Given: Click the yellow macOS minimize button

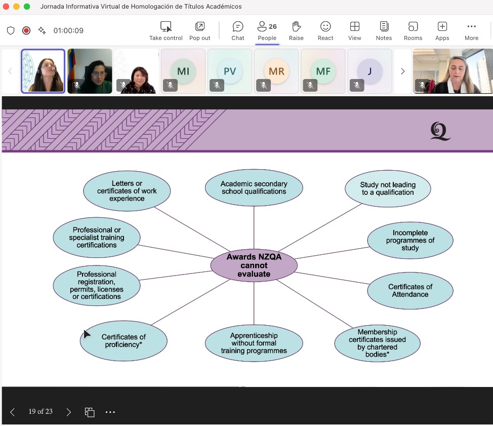Looking at the screenshot, I should click(x=16, y=6).
